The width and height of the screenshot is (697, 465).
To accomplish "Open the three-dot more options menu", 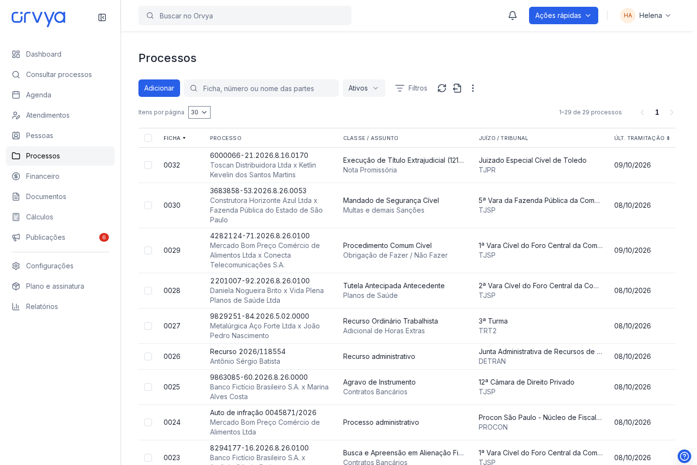I will pos(473,88).
